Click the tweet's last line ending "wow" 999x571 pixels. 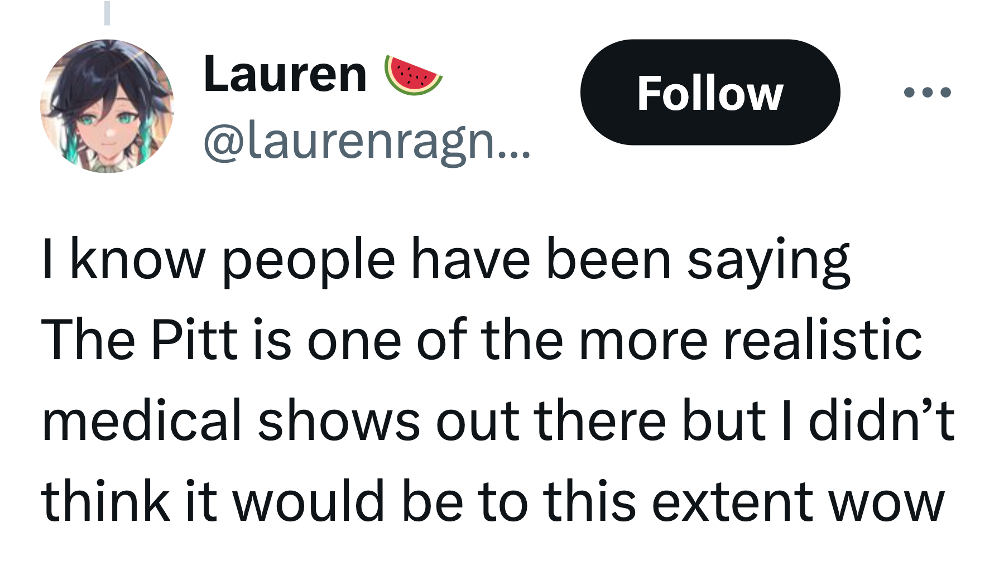pos(493,501)
